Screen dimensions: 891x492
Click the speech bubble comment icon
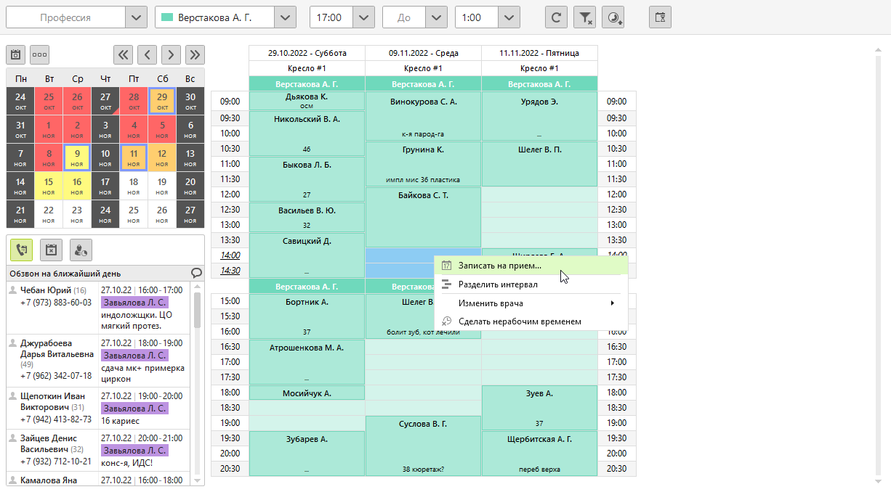(196, 274)
